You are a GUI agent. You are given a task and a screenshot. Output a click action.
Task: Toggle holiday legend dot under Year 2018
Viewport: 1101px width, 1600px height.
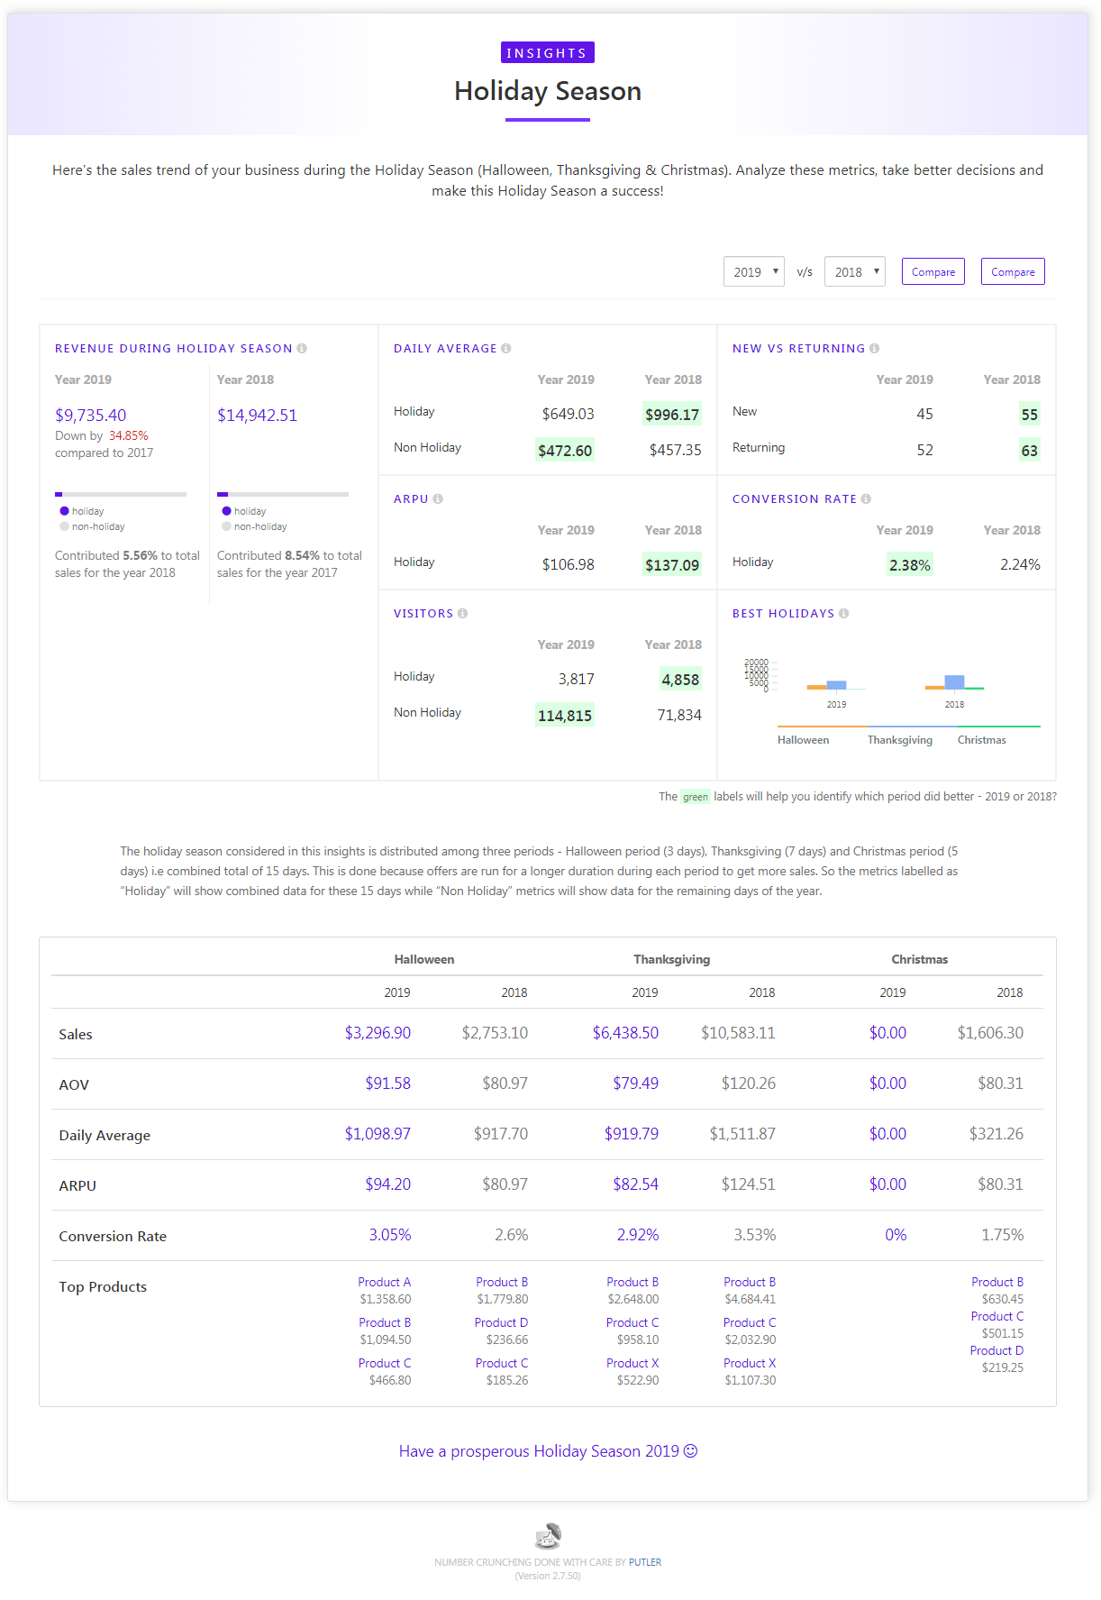pyautogui.click(x=227, y=511)
